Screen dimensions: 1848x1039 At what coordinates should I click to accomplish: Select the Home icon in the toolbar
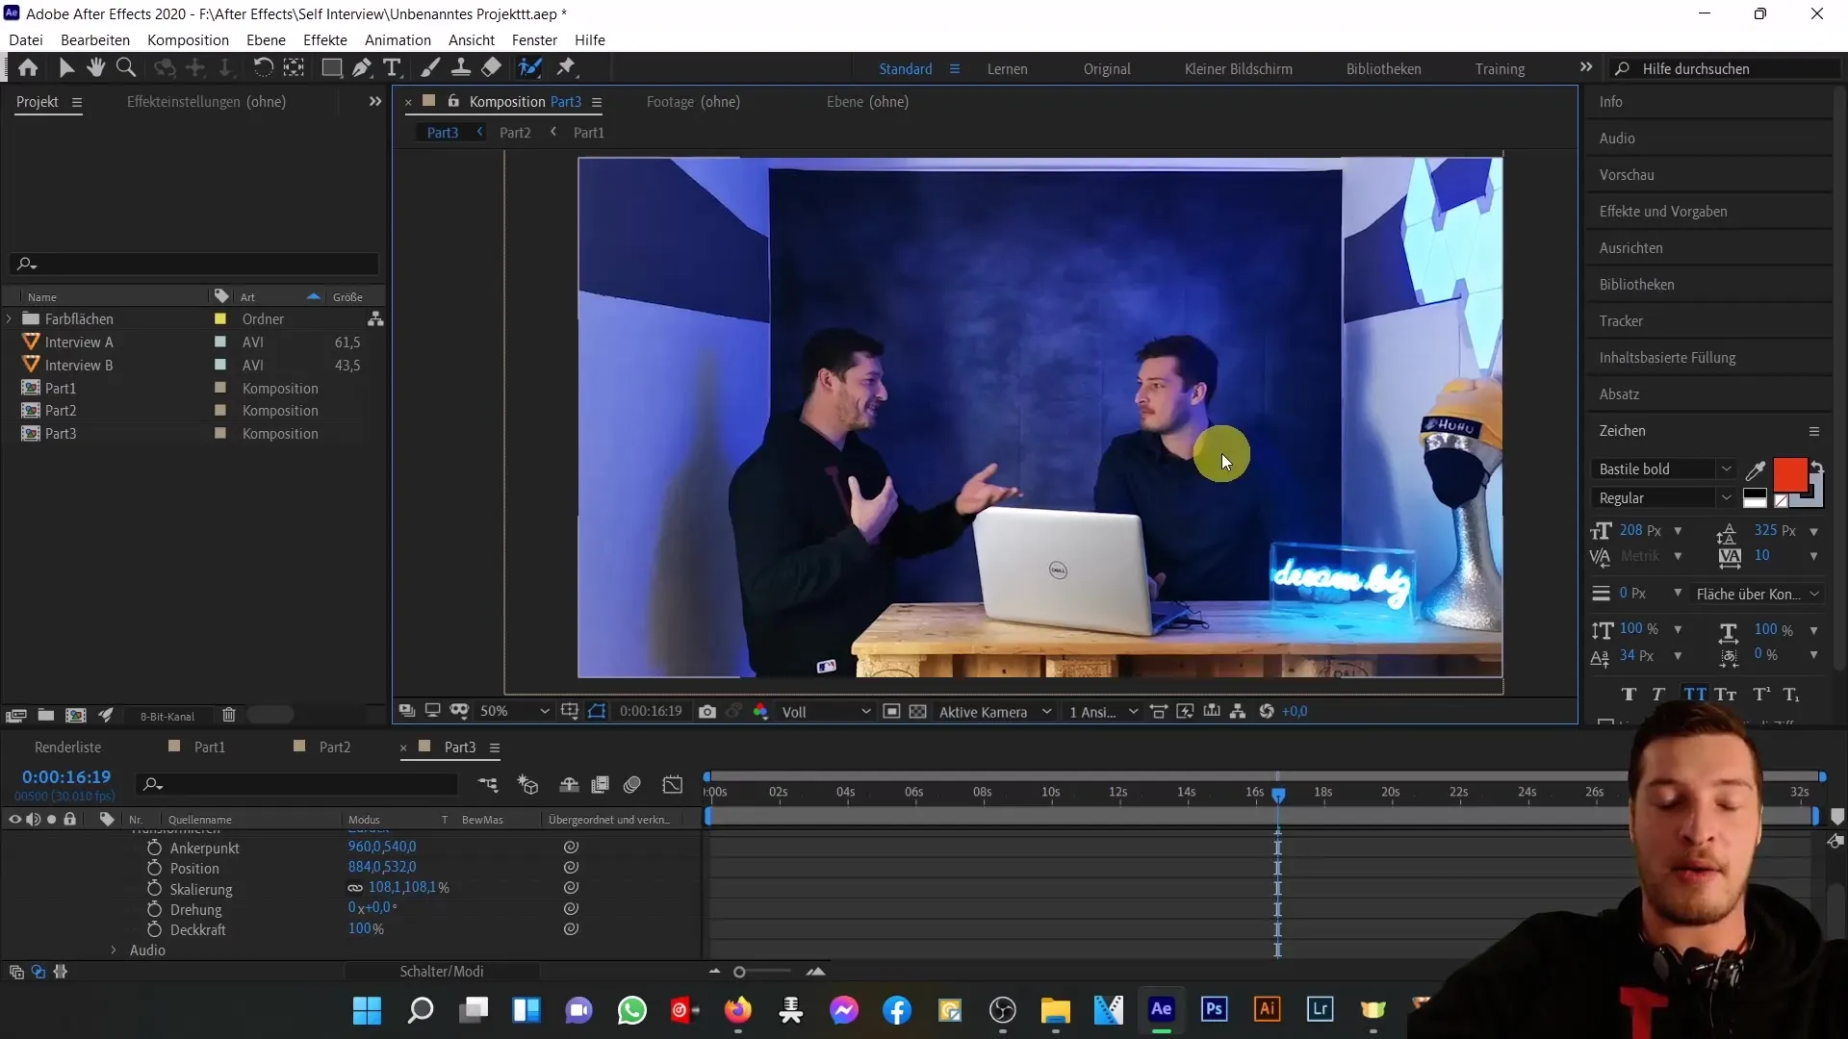pyautogui.click(x=28, y=67)
